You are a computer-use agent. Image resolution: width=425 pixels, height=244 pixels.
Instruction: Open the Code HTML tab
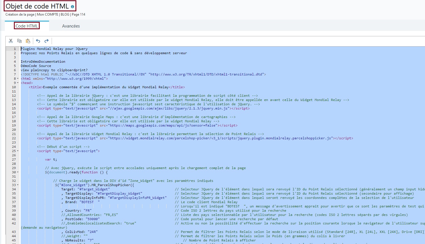point(27,26)
